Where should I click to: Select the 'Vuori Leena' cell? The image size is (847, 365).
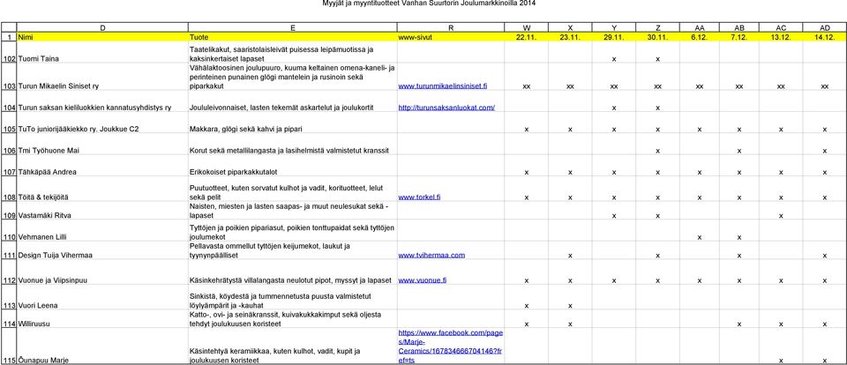click(102, 297)
